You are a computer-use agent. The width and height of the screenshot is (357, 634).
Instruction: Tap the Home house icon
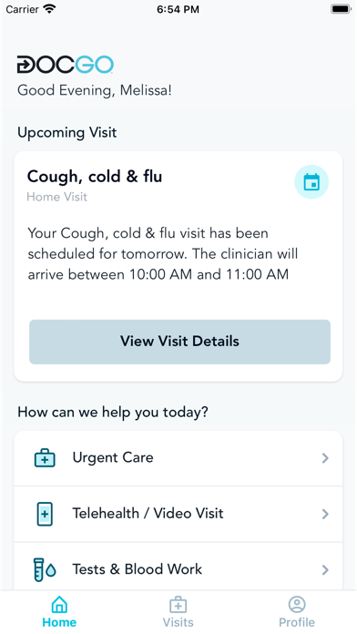click(x=59, y=605)
